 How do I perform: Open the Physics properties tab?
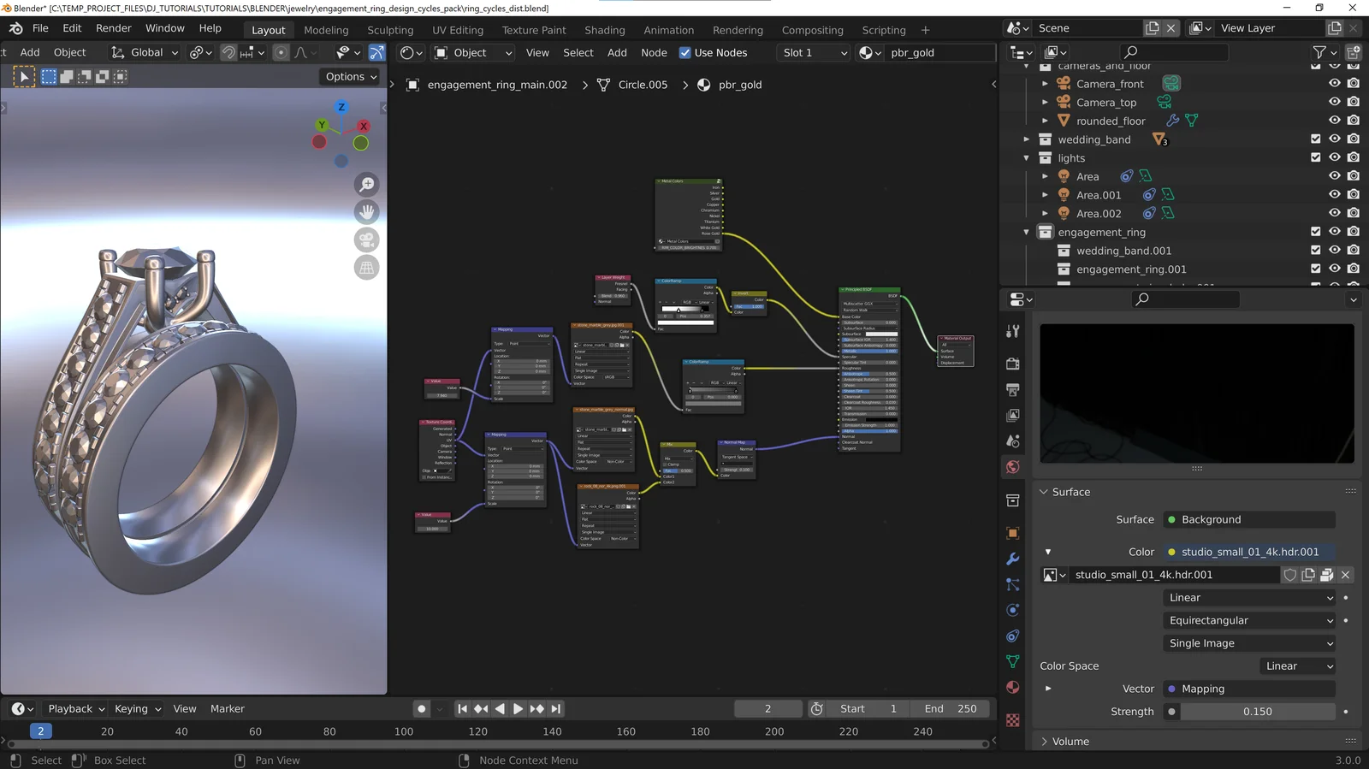tap(1013, 610)
